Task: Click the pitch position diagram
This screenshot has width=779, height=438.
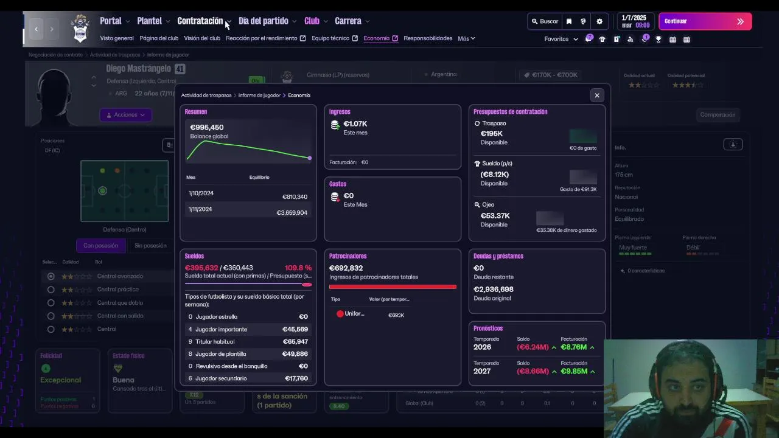Action: pos(125,191)
